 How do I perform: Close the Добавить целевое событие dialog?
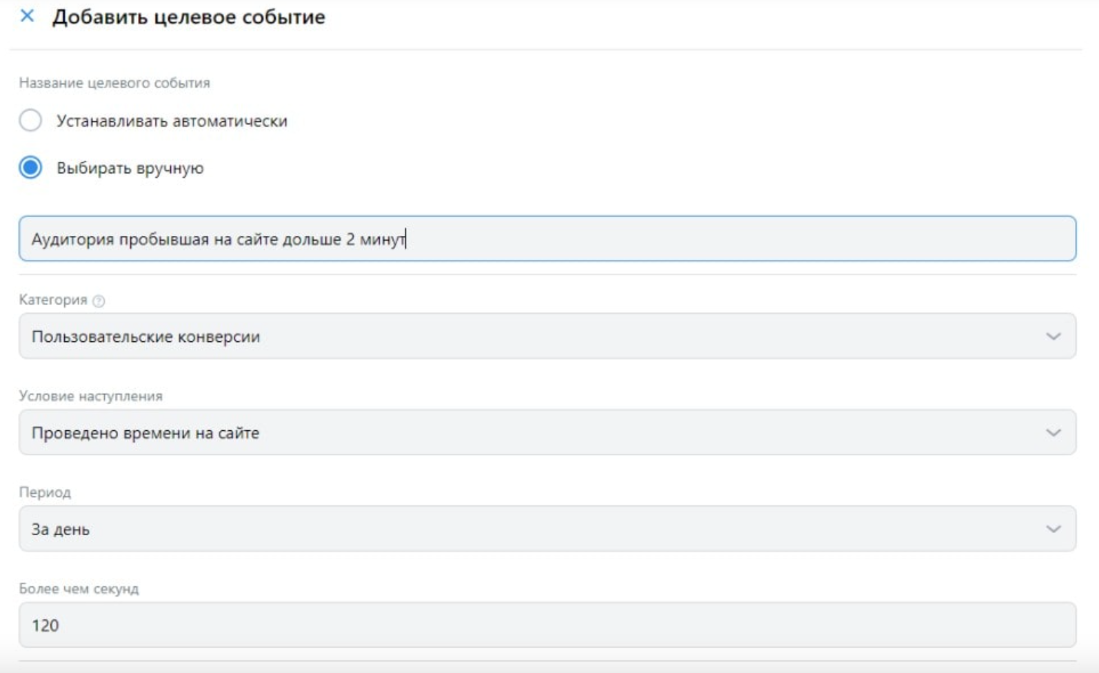pos(27,16)
